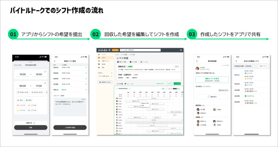278x147 pixels.
Task: Click the 組織管理に切り替える button
Action: (x=105, y=82)
